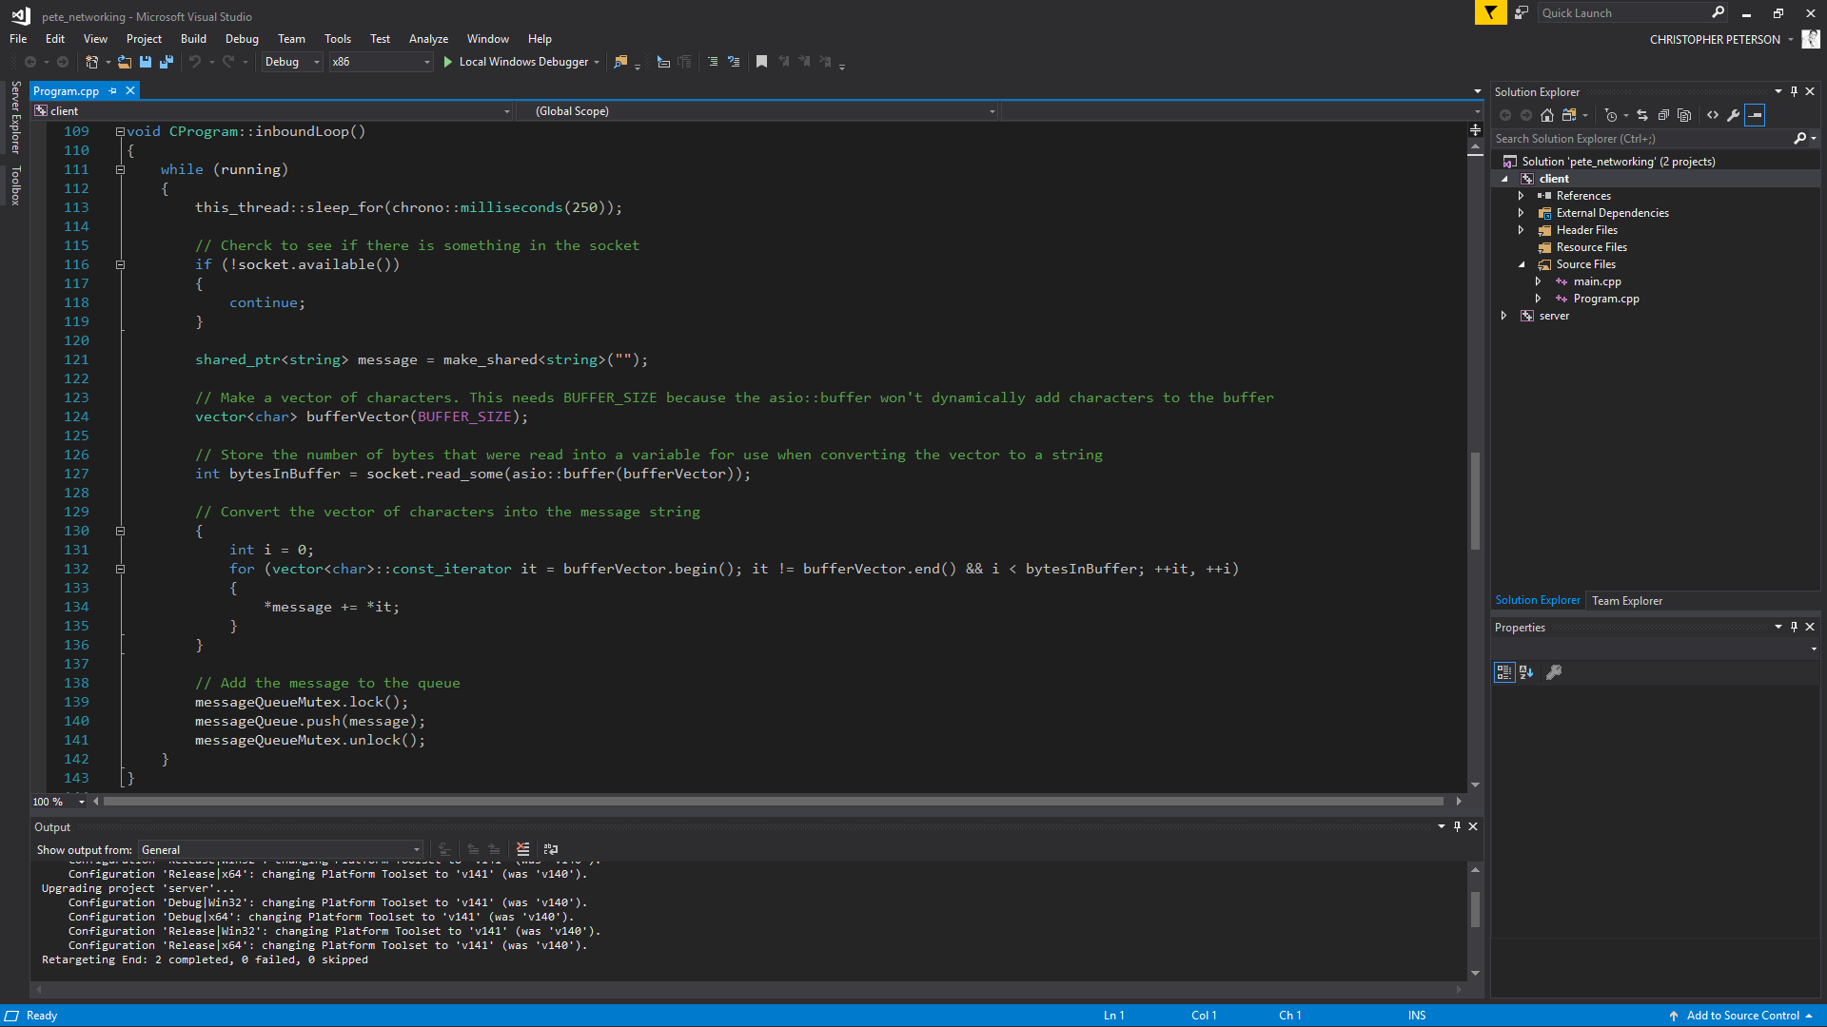
Task: Open Show output from General dropdown
Action: pos(281,850)
